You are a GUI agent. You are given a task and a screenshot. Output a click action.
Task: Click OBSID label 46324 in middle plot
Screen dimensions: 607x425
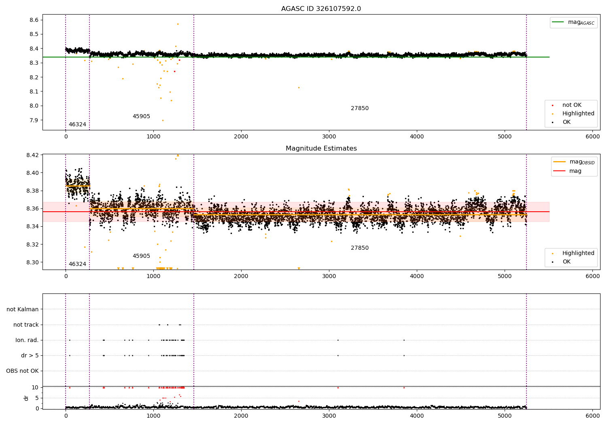click(x=77, y=264)
